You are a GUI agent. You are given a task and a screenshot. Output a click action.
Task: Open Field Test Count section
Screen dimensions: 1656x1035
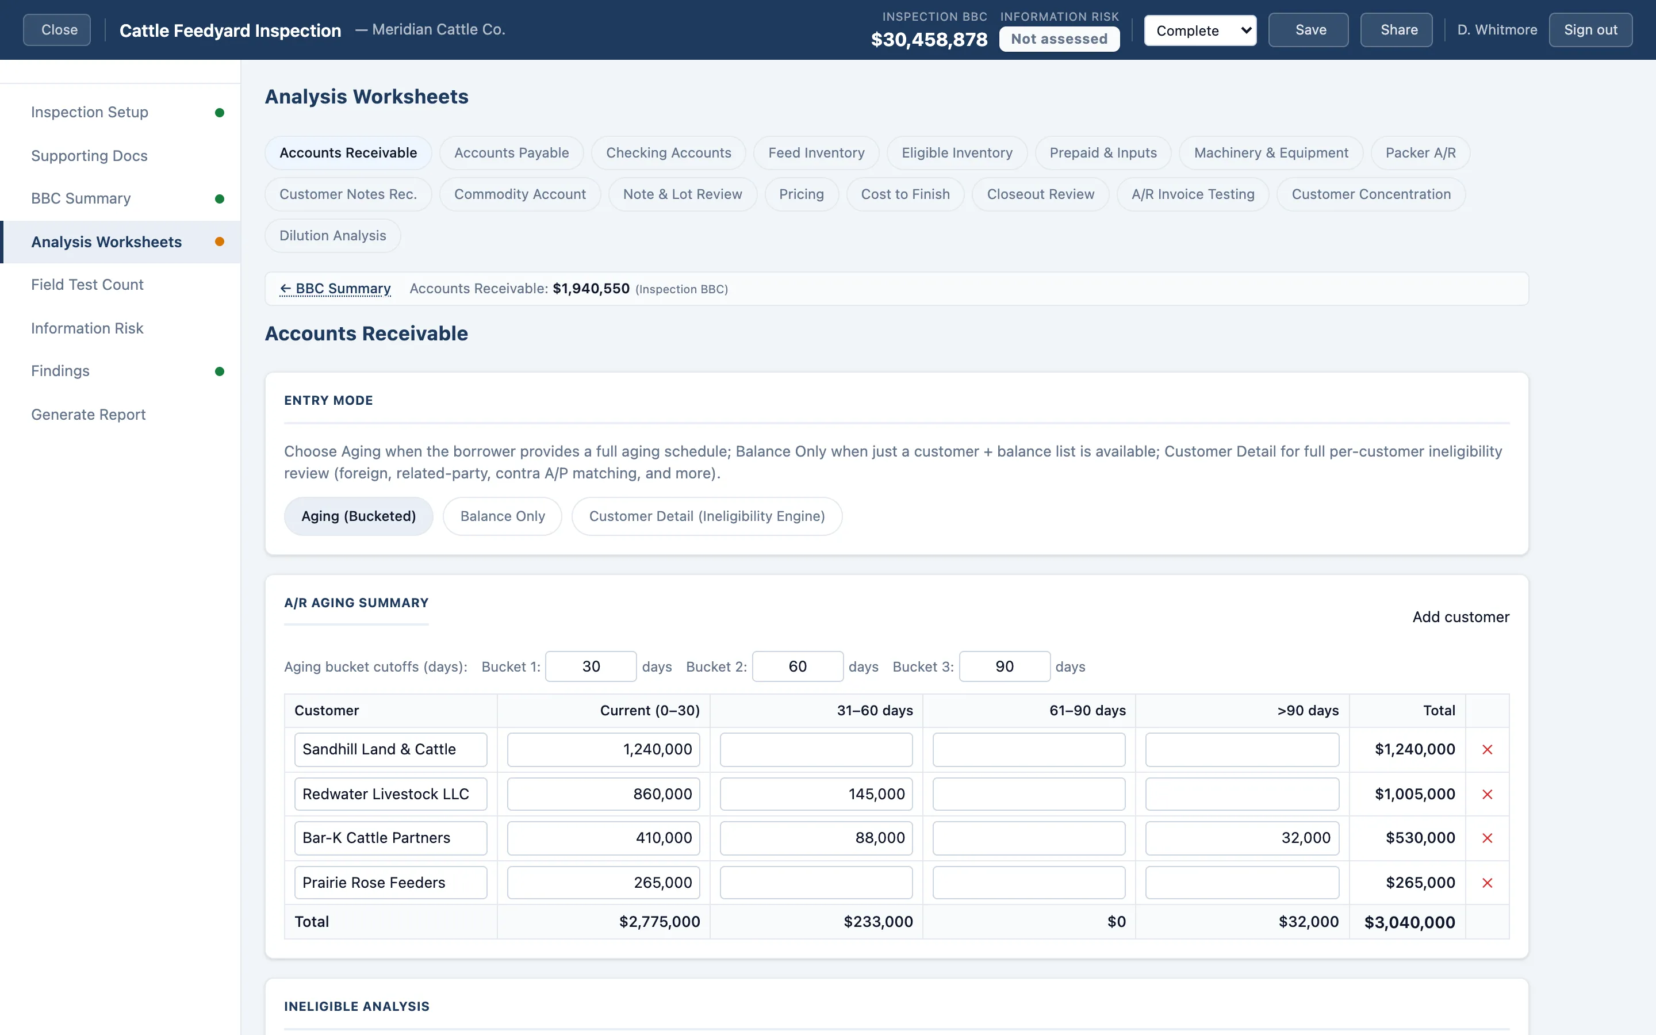pos(120,285)
